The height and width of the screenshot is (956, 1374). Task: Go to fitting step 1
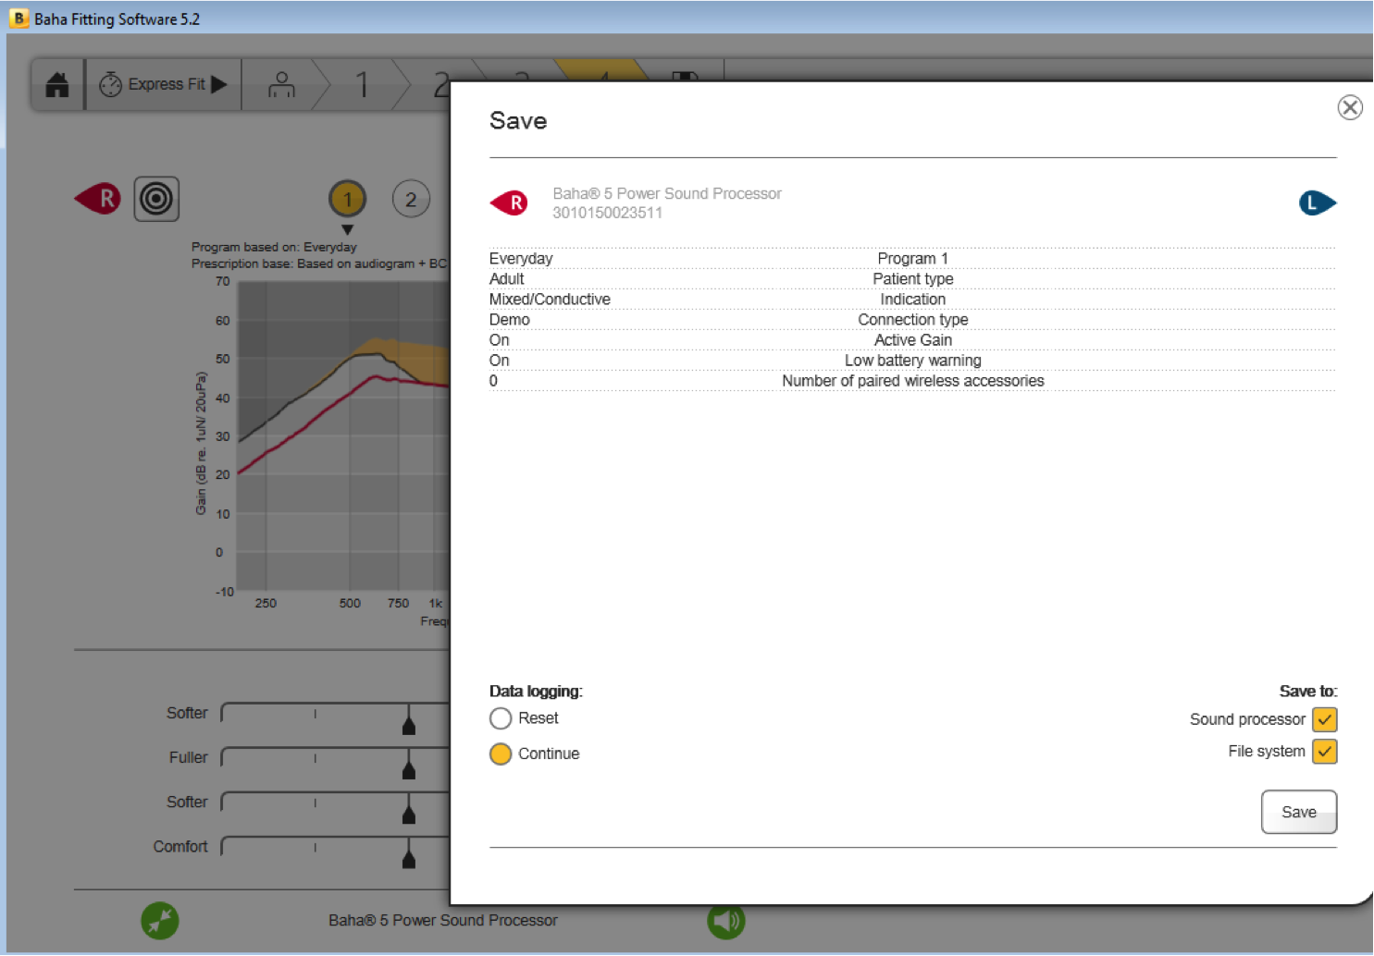pos(362,85)
